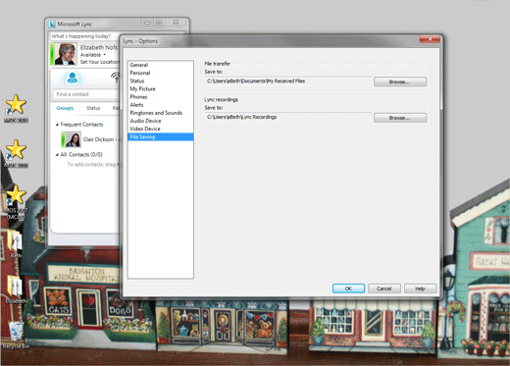The width and height of the screenshot is (510, 366).
Task: Select the topmost star desktop shortcut
Action: tap(16, 109)
